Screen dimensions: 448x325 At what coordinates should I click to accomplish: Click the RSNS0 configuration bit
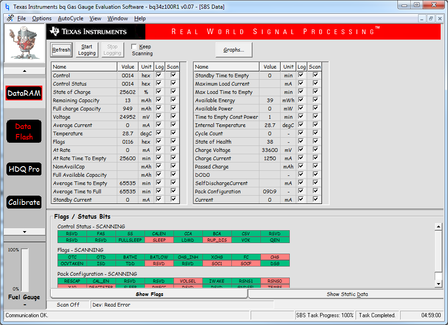coord(275,281)
